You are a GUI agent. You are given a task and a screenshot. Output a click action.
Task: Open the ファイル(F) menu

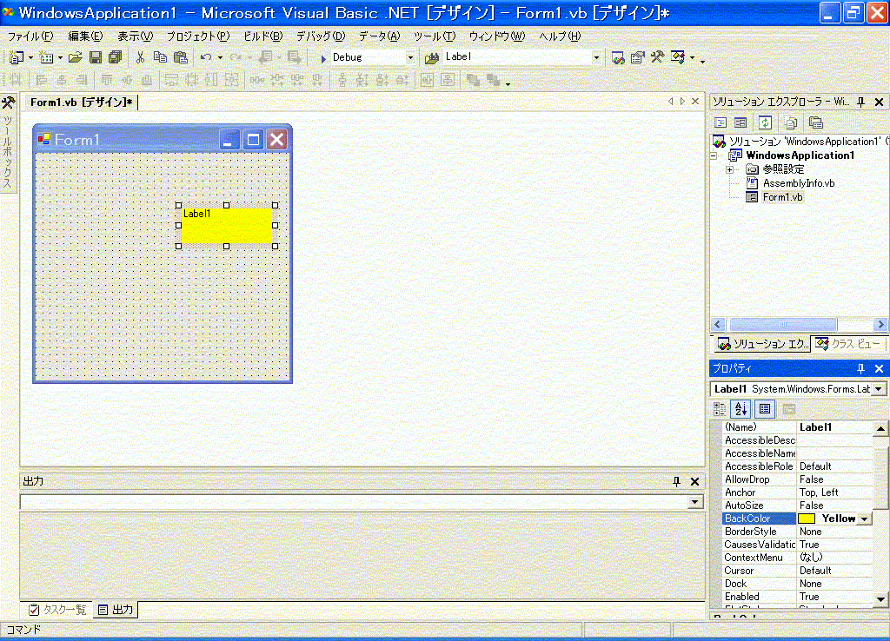tap(30, 36)
